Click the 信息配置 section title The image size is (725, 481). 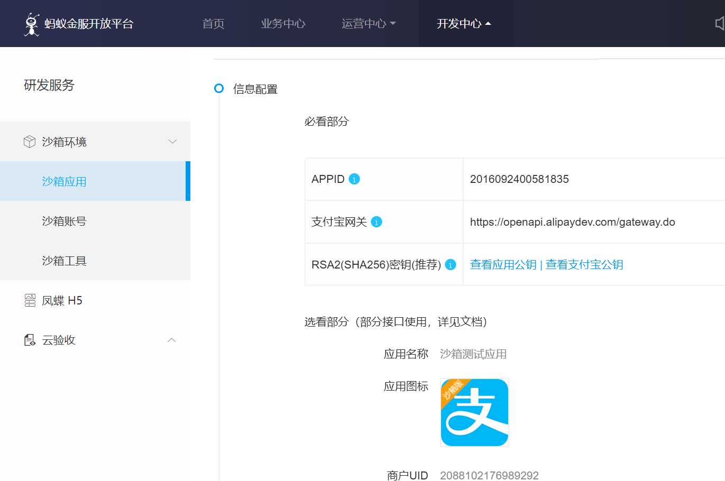pyautogui.click(x=255, y=89)
